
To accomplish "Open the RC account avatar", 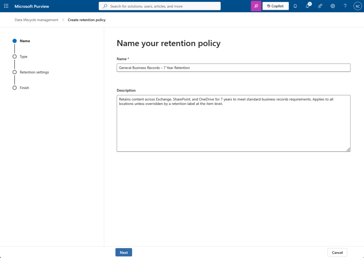I will pyautogui.click(x=358, y=6).
